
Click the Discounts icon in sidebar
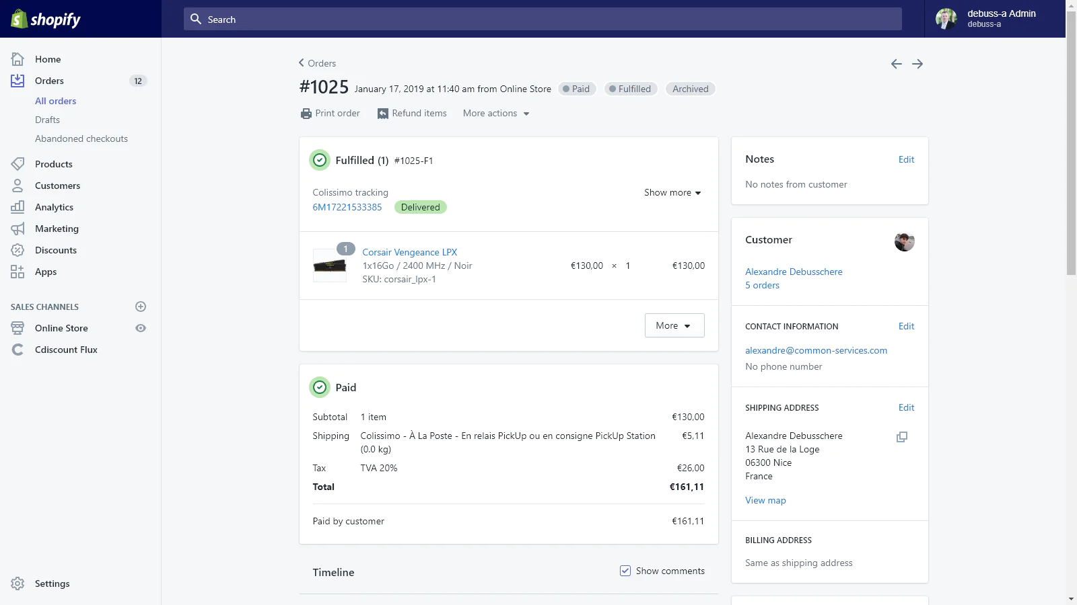[18, 250]
